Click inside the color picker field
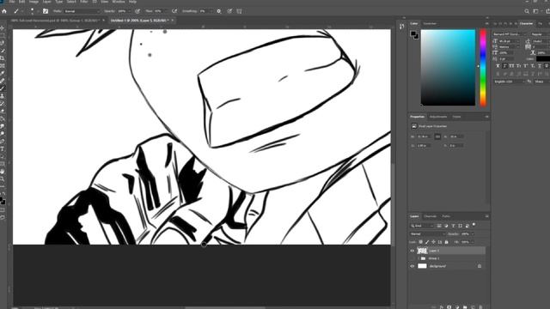The height and width of the screenshot is (309, 550). click(x=448, y=68)
